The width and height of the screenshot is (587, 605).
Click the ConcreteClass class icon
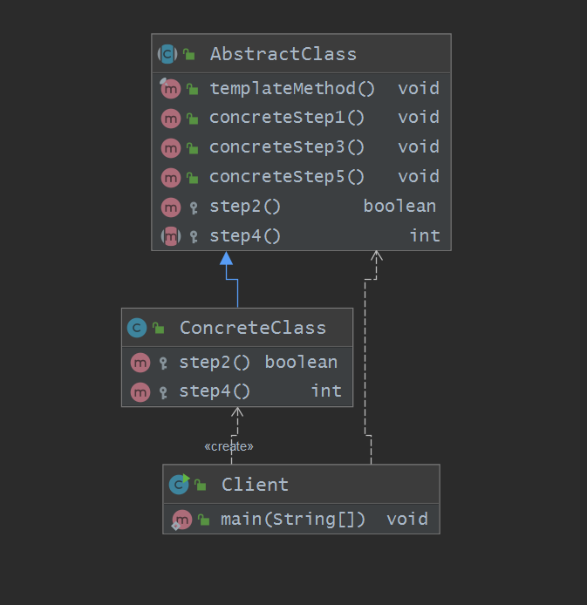pyautogui.click(x=137, y=328)
